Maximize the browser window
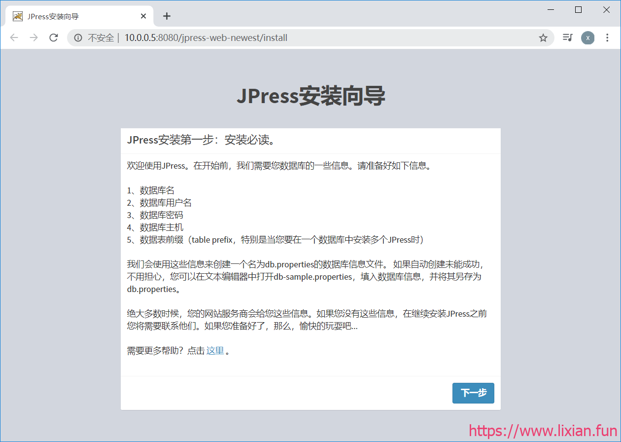Screen dimensions: 621x442 [x=579, y=9]
